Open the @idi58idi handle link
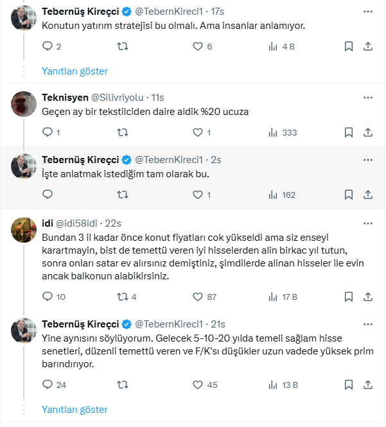The height and width of the screenshot is (427, 386). click(79, 222)
